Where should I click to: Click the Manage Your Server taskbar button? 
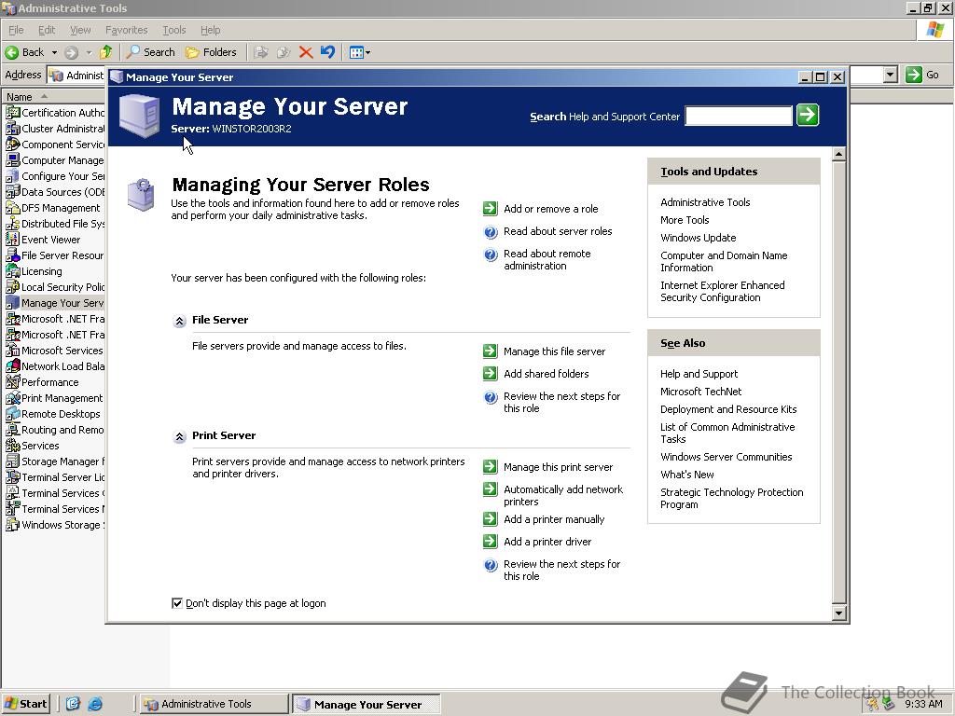pyautogui.click(x=366, y=704)
